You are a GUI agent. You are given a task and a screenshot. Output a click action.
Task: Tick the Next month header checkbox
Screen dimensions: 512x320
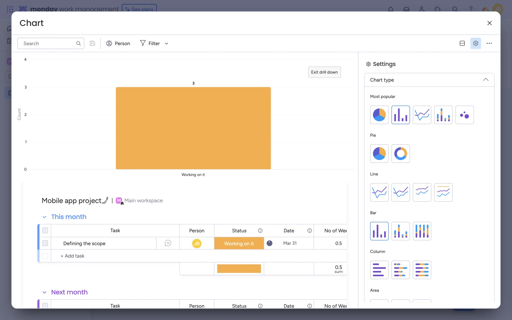click(x=45, y=306)
